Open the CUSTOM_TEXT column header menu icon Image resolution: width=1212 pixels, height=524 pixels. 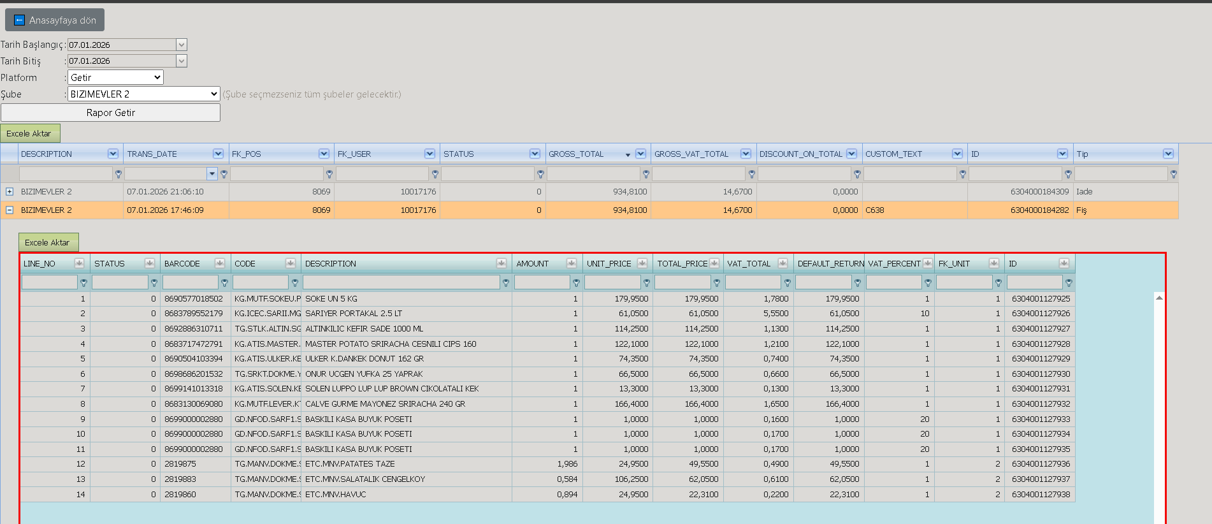coord(957,154)
